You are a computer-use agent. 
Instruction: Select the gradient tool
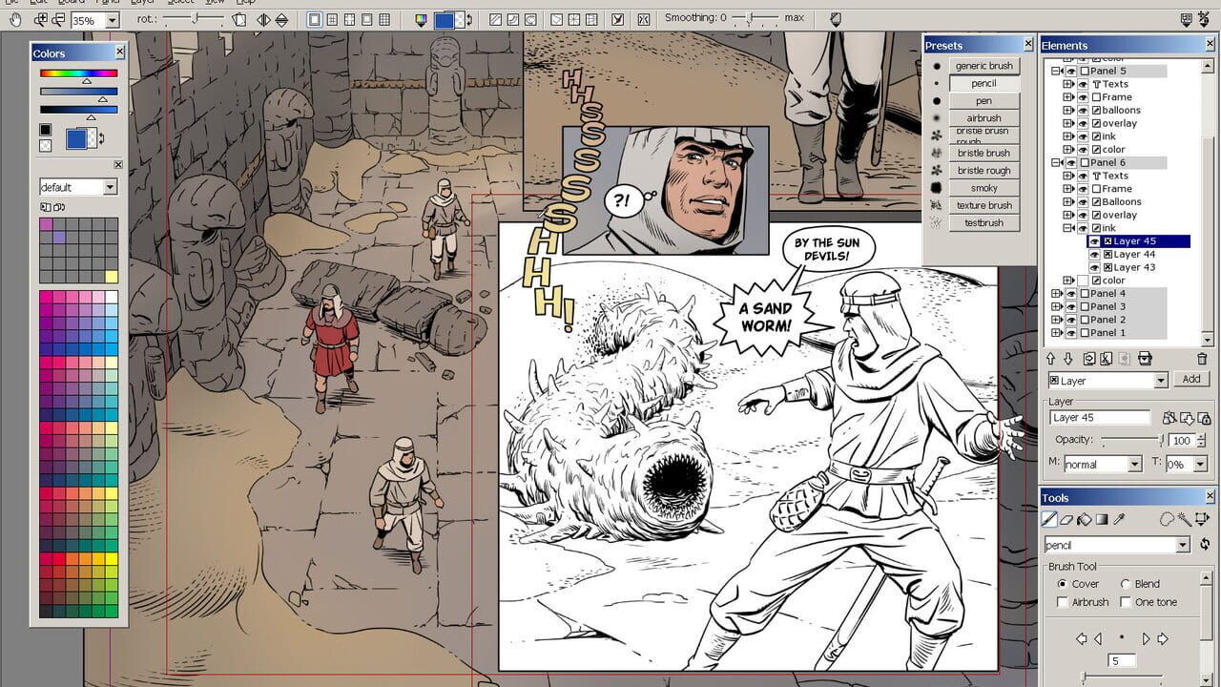[x=1102, y=520]
